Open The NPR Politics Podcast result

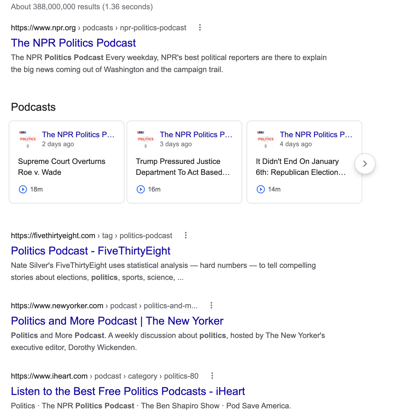[x=73, y=43]
